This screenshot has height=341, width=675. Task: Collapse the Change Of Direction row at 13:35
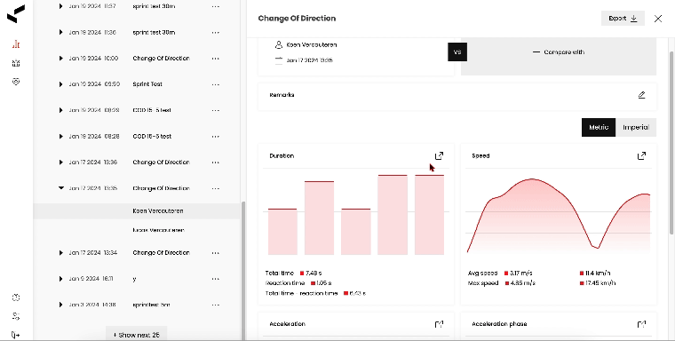(60, 188)
